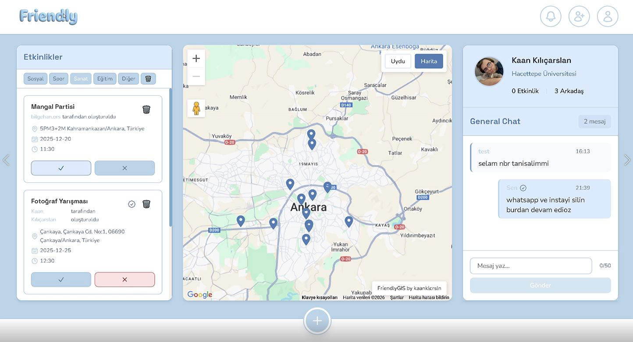Open the add friend icon

pyautogui.click(x=579, y=16)
